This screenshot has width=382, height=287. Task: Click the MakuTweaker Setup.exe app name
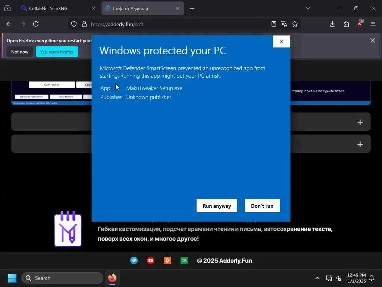point(154,88)
